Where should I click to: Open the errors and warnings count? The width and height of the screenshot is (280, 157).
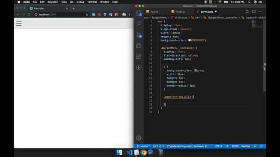[x=158, y=146]
